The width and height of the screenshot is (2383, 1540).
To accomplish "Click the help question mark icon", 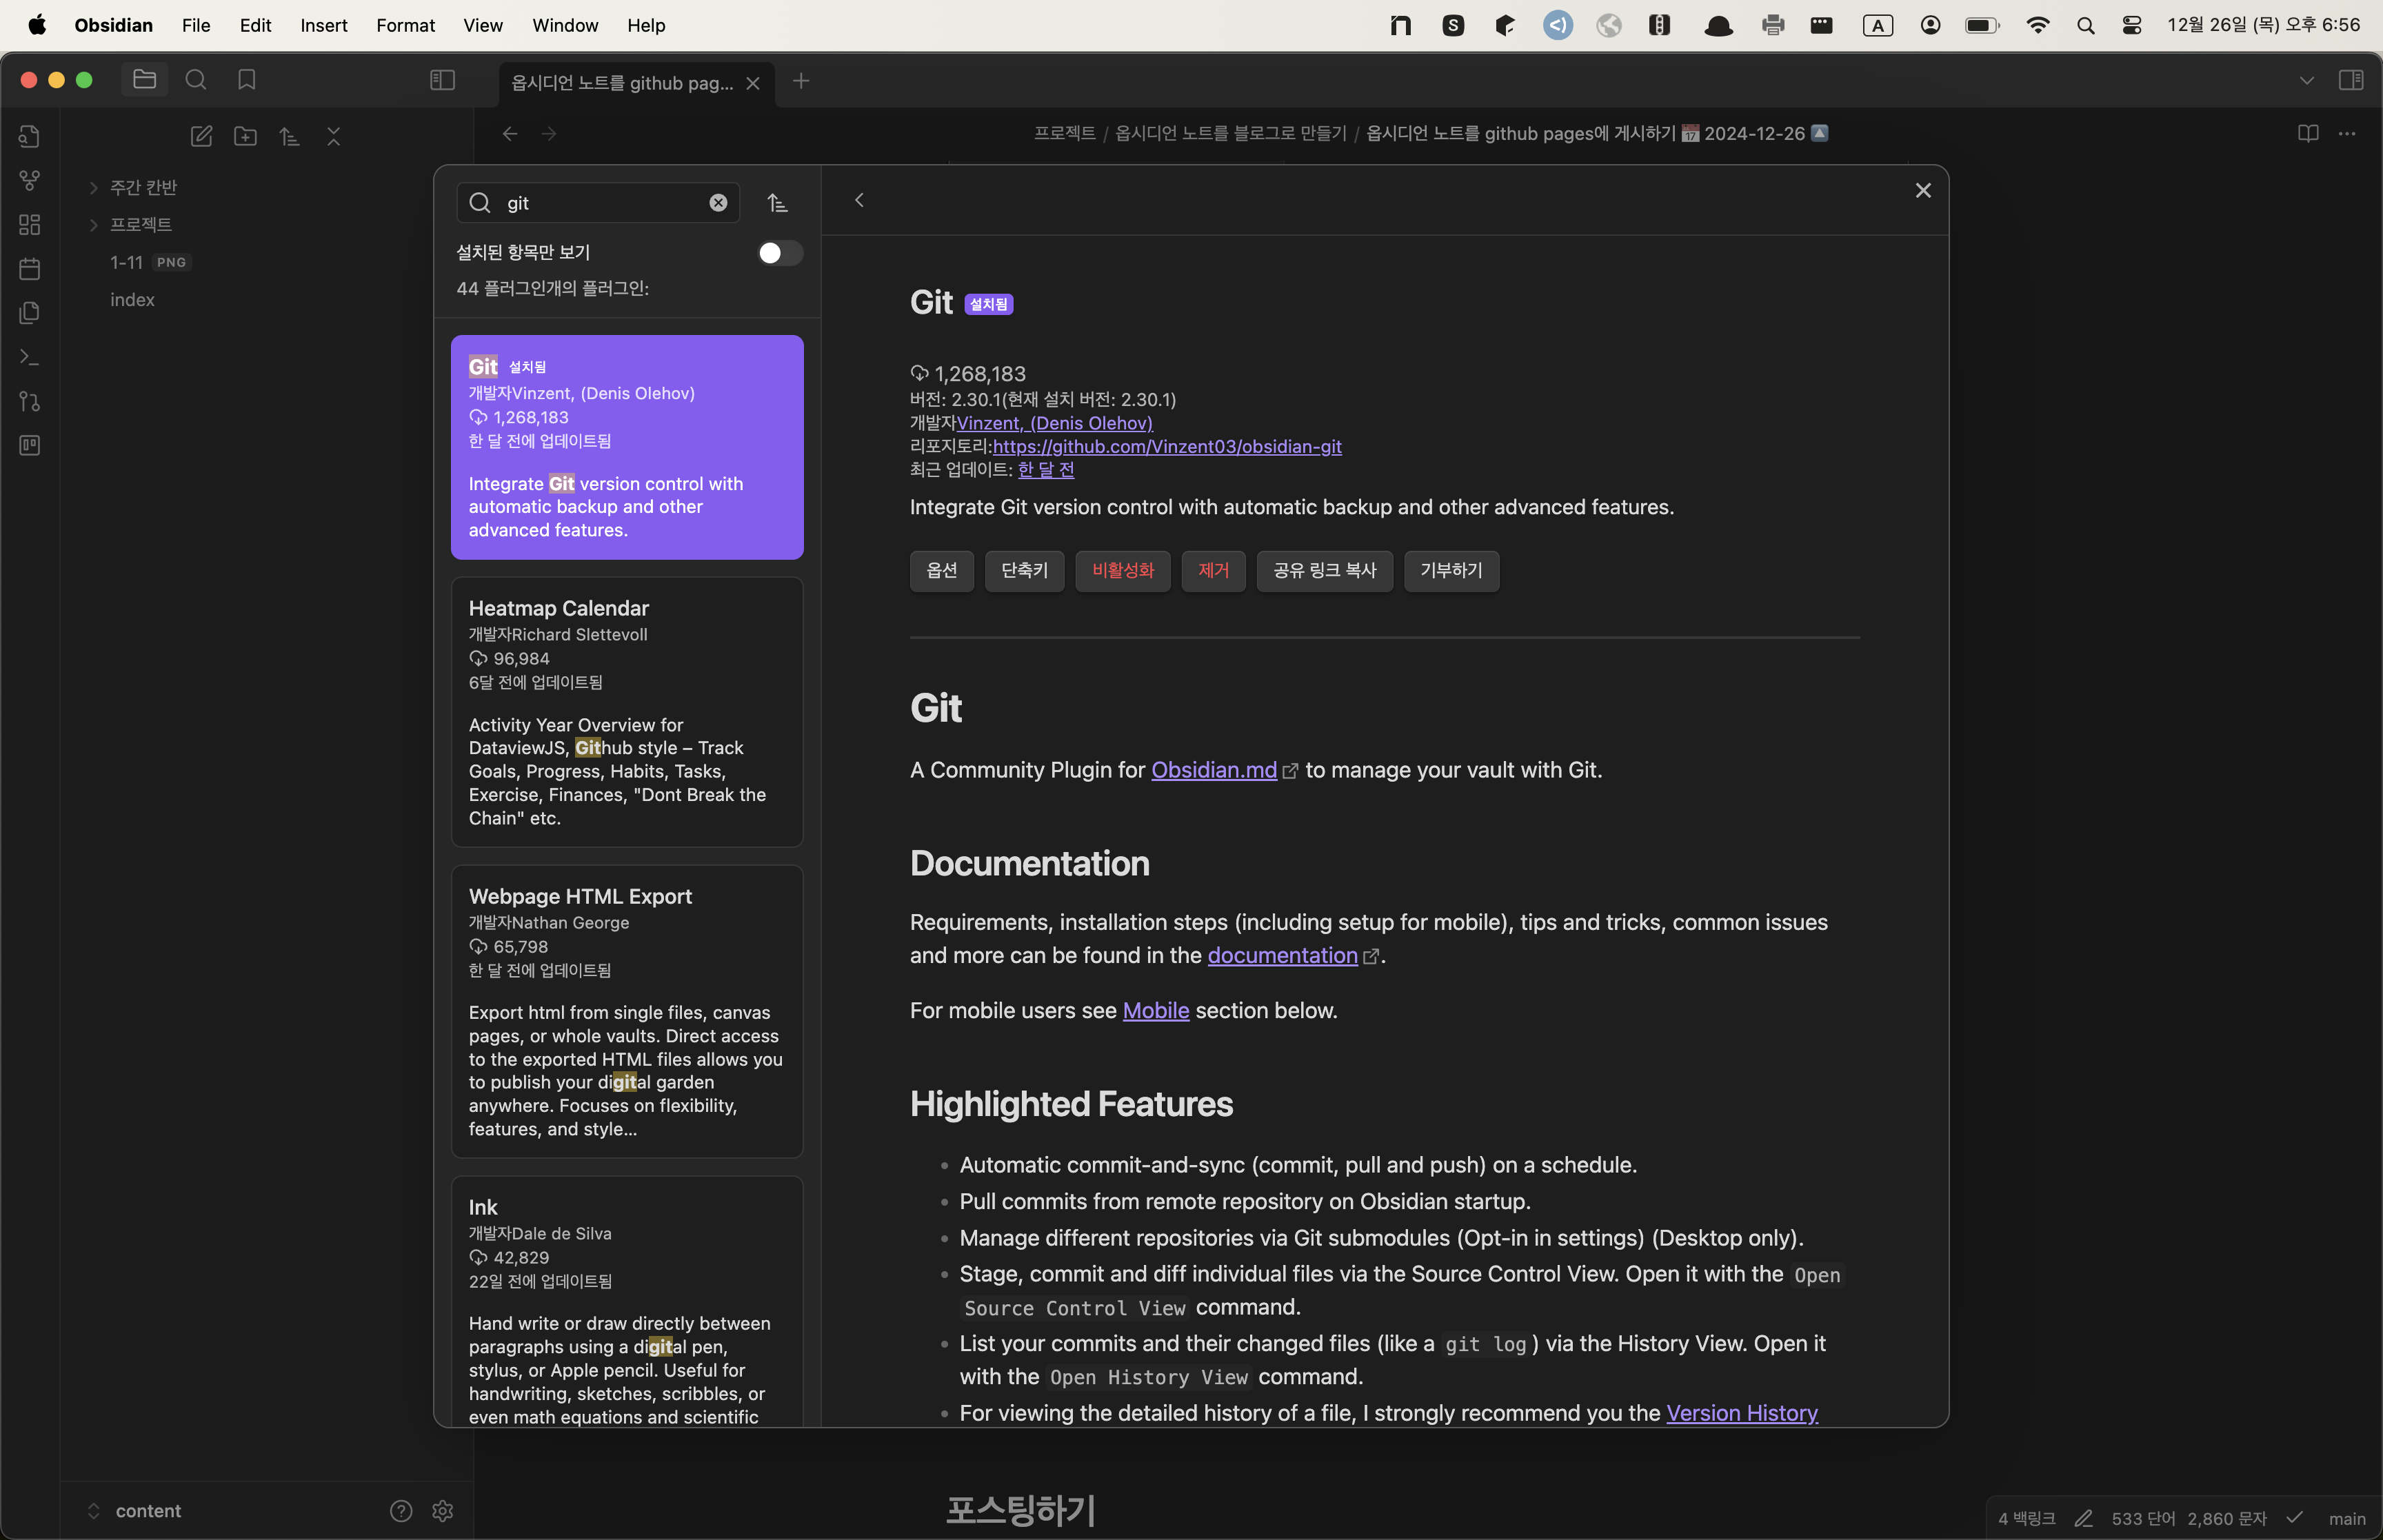I will [x=401, y=1511].
